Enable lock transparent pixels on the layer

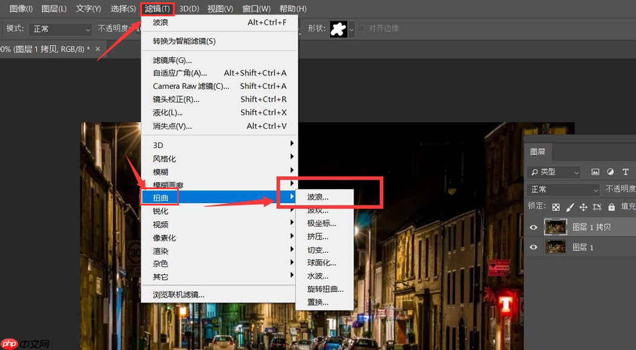coord(556,207)
